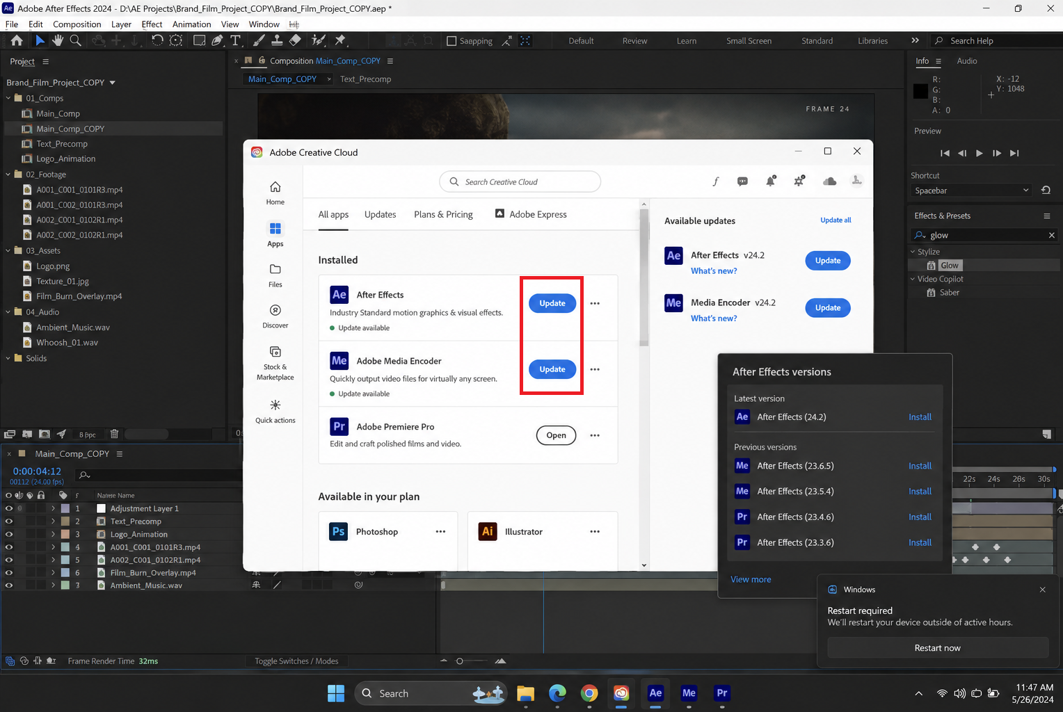Open Quick actions in Creative Cloud
This screenshot has width=1063, height=712.
tap(275, 411)
